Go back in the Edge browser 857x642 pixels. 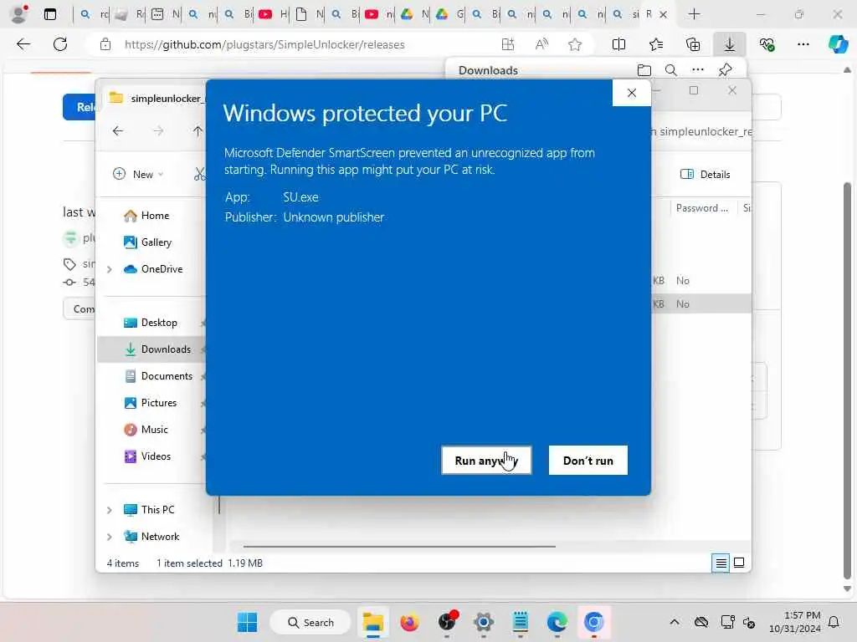point(23,44)
